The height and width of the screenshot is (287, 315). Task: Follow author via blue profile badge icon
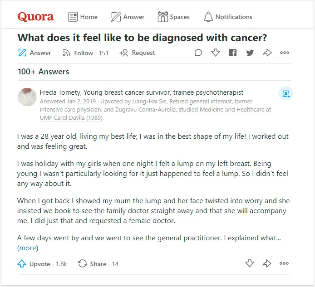point(286,93)
